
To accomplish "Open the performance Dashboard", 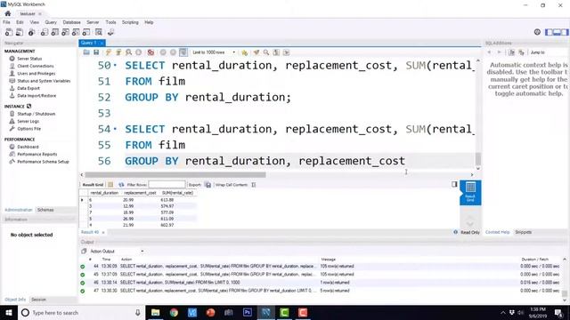I will click(x=28, y=147).
